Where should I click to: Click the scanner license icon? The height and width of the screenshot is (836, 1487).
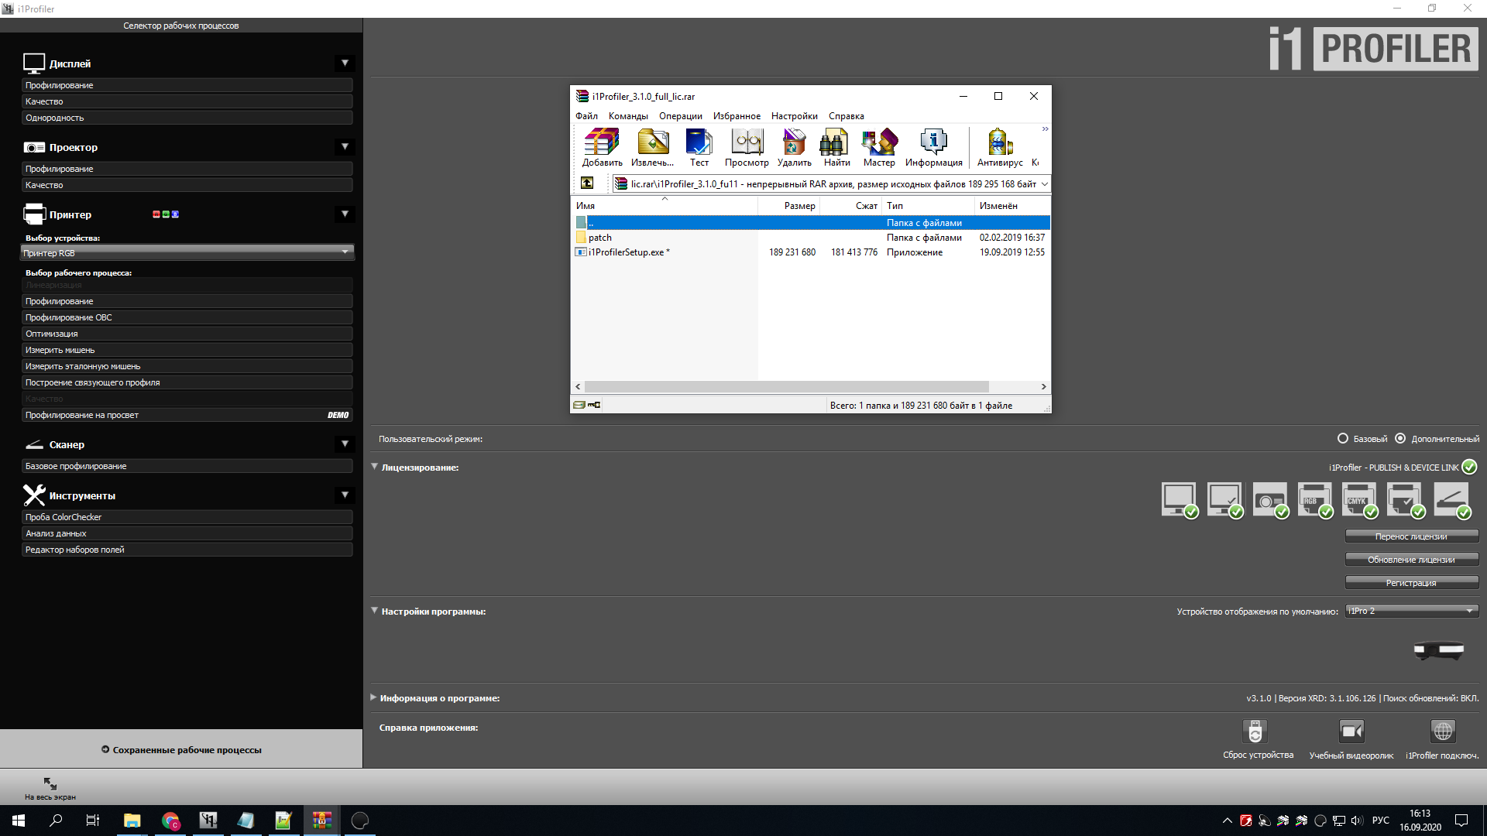click(x=1452, y=500)
